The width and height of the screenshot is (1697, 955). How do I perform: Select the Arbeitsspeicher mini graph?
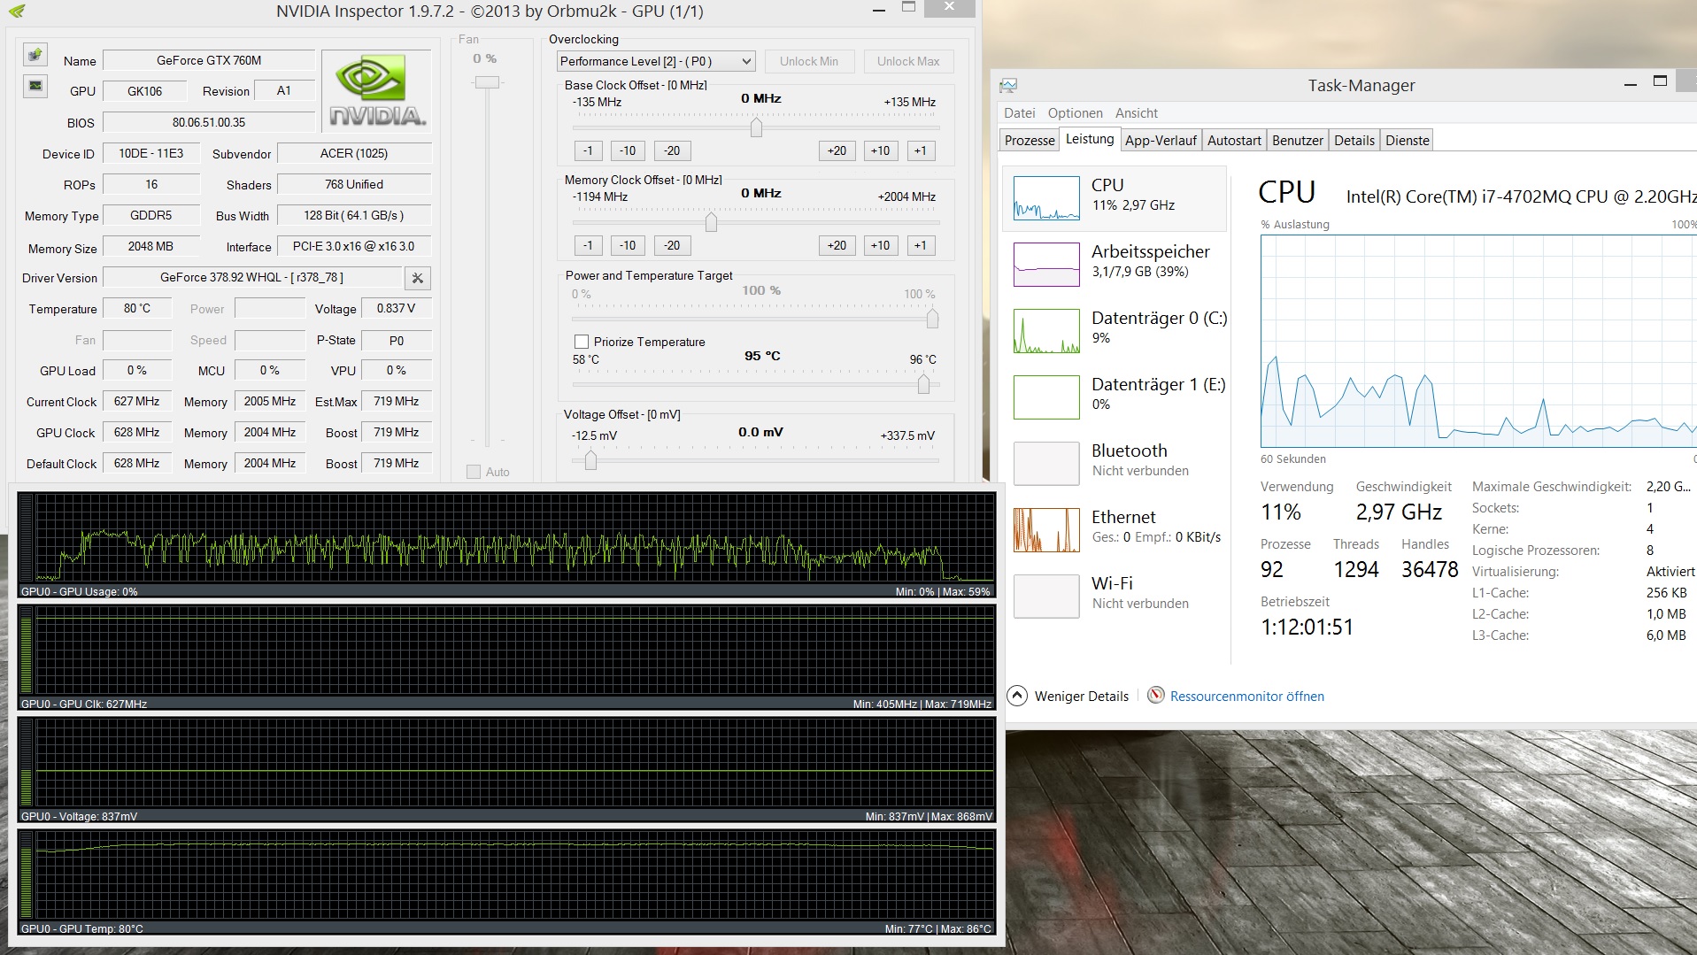[1046, 265]
